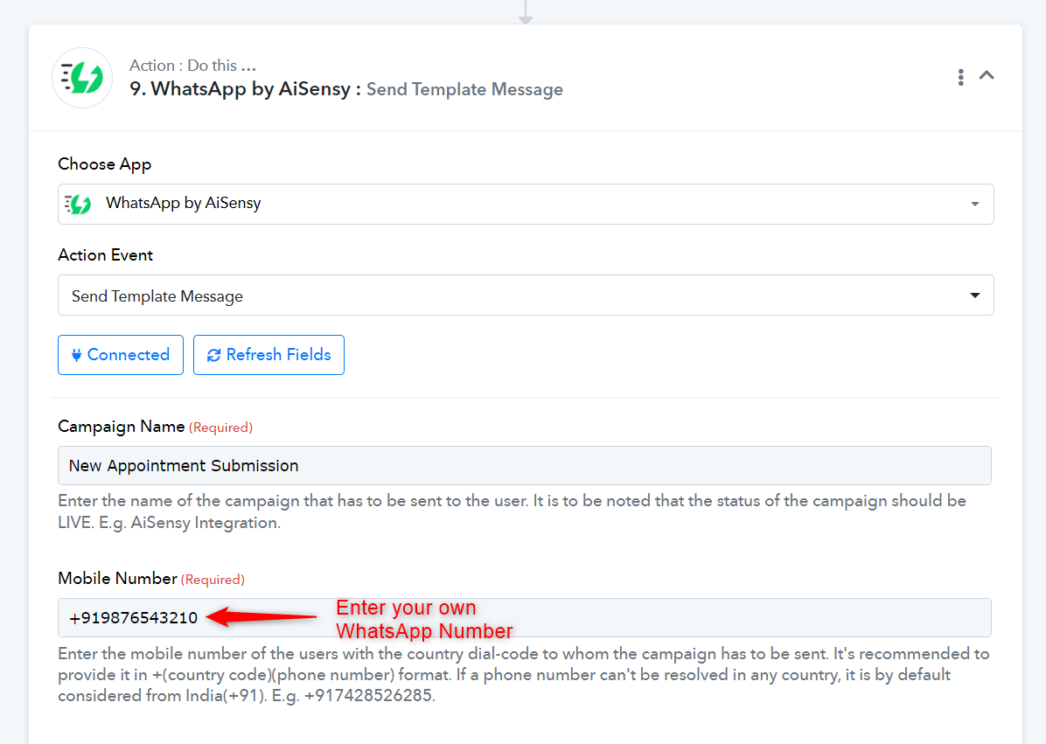Image resolution: width=1046 pixels, height=744 pixels.
Task: Click the AiSensy app logo in step header
Action: (x=82, y=78)
